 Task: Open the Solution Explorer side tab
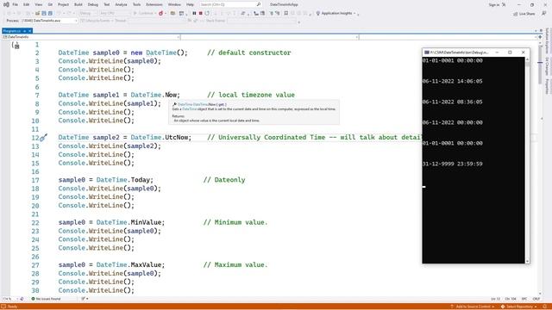[x=548, y=40]
